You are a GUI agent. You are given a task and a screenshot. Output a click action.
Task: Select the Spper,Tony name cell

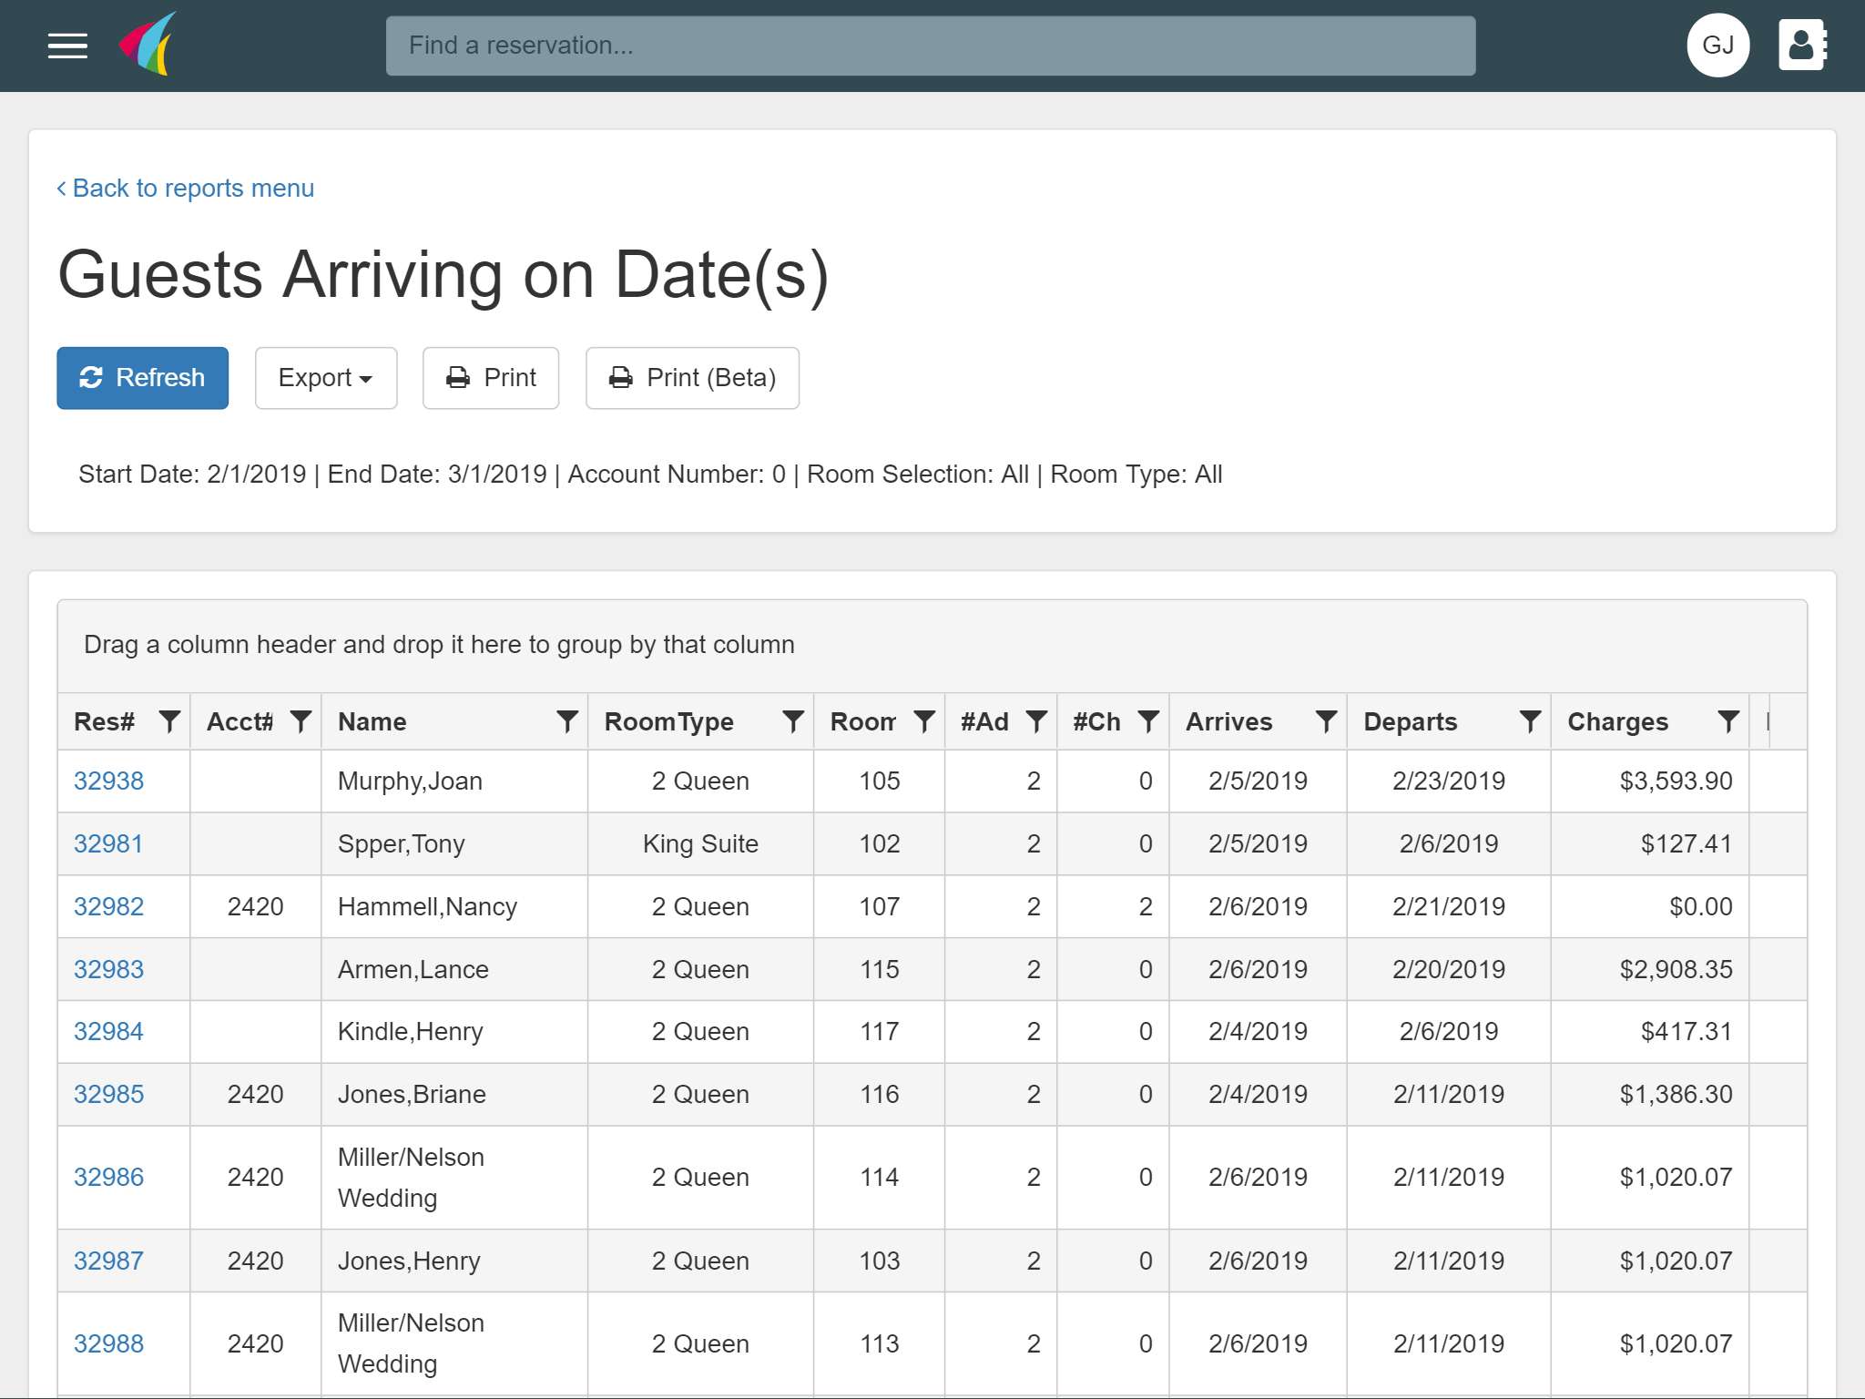[454, 843]
